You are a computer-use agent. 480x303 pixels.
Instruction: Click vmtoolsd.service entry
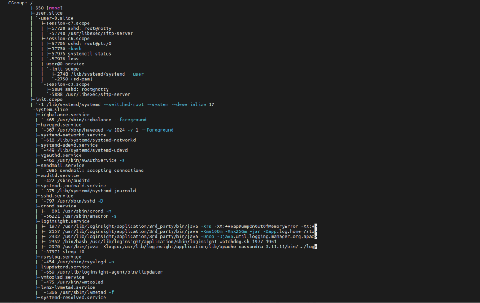tap(63, 277)
